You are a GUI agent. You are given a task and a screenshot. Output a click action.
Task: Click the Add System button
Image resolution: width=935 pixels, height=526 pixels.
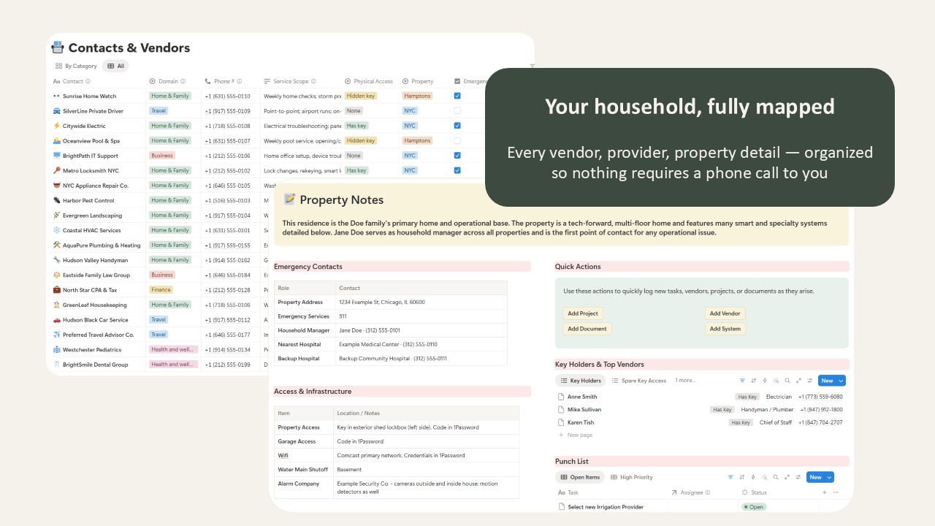point(725,329)
